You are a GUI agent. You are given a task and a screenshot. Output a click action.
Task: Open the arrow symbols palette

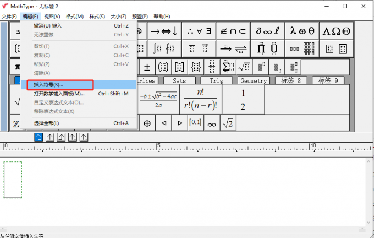pyautogui.click(x=164, y=31)
